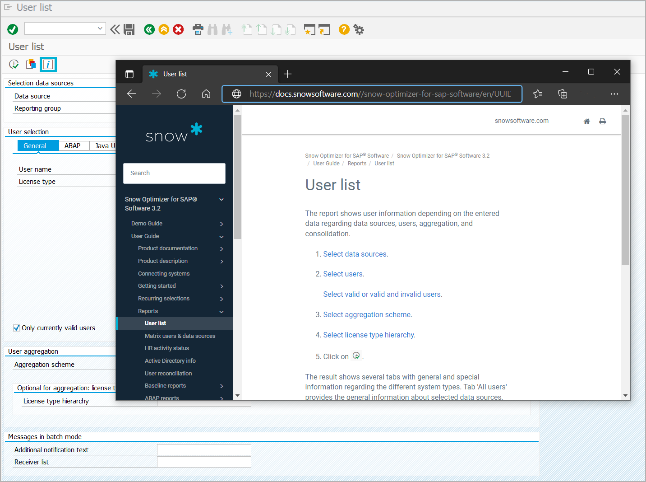Click the green checkmark Enter icon
The width and height of the screenshot is (646, 482).
13,29
